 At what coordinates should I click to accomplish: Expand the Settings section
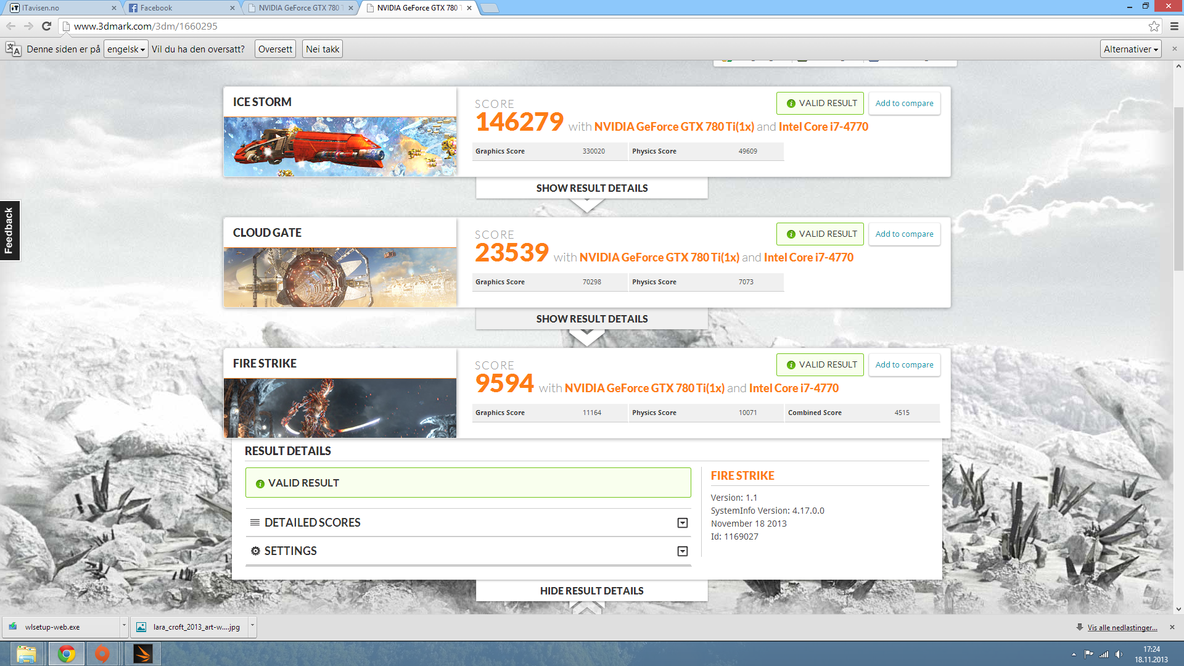click(x=682, y=551)
